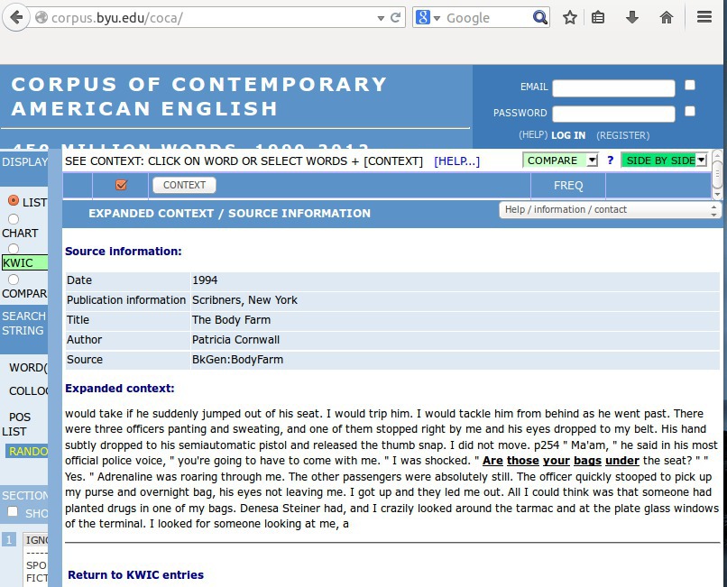Open downloads arrow icon
Viewport: 727px width, 587px height.
632,18
